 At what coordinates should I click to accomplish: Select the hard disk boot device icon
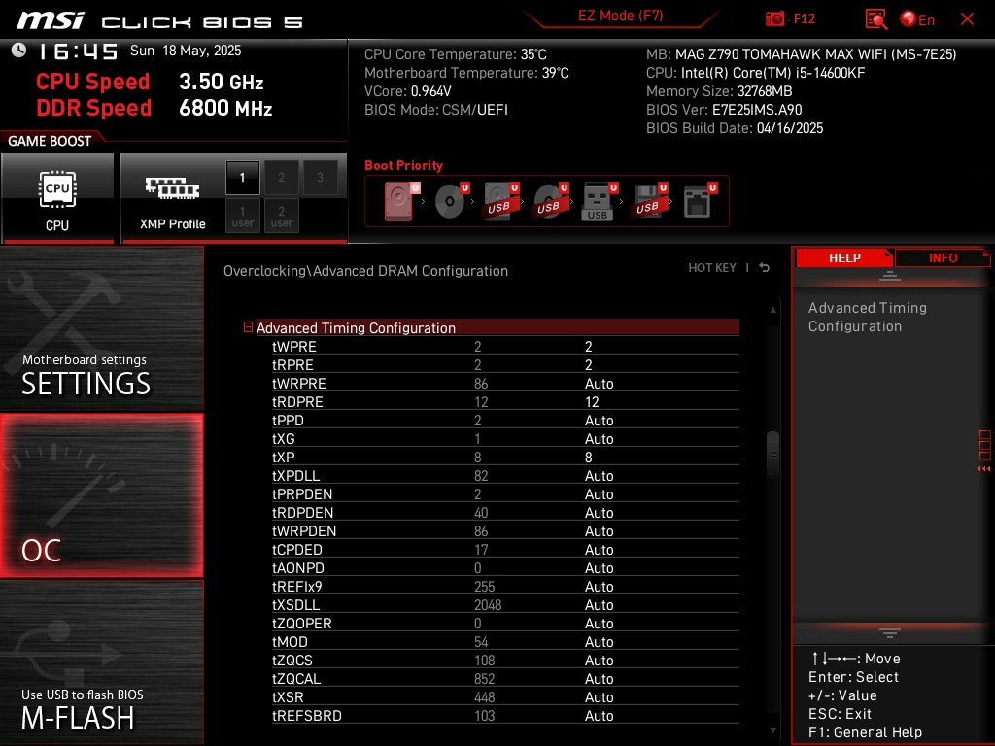(x=401, y=201)
